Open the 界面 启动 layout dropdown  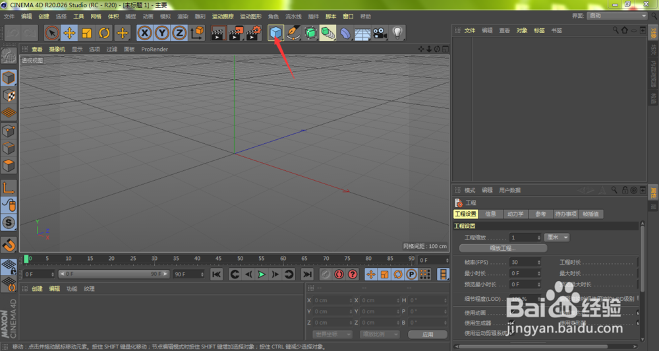(617, 16)
